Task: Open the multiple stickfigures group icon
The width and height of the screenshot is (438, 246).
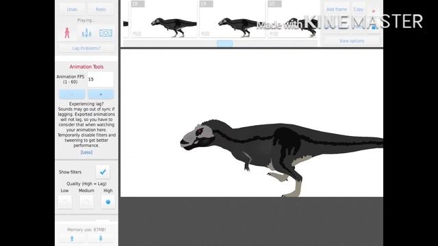Action: click(x=87, y=33)
